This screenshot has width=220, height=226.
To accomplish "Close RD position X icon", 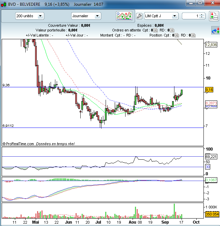I will 193,35.
